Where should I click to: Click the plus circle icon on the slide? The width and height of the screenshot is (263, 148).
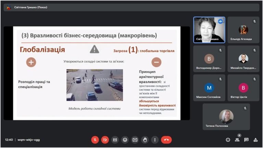click(x=31, y=62)
